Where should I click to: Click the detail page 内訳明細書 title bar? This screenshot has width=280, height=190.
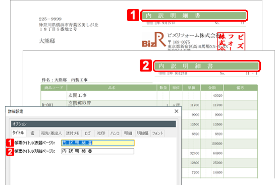click(x=207, y=66)
